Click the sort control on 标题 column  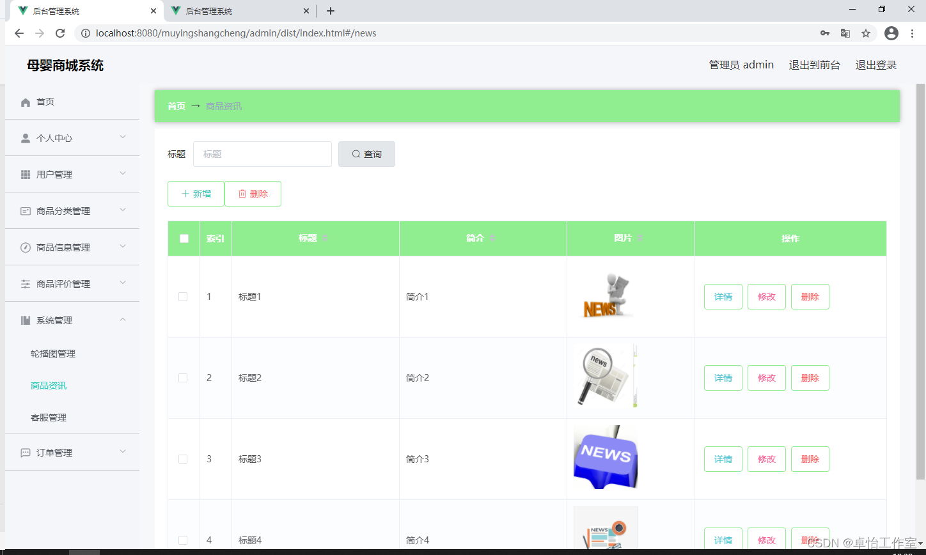click(x=325, y=238)
